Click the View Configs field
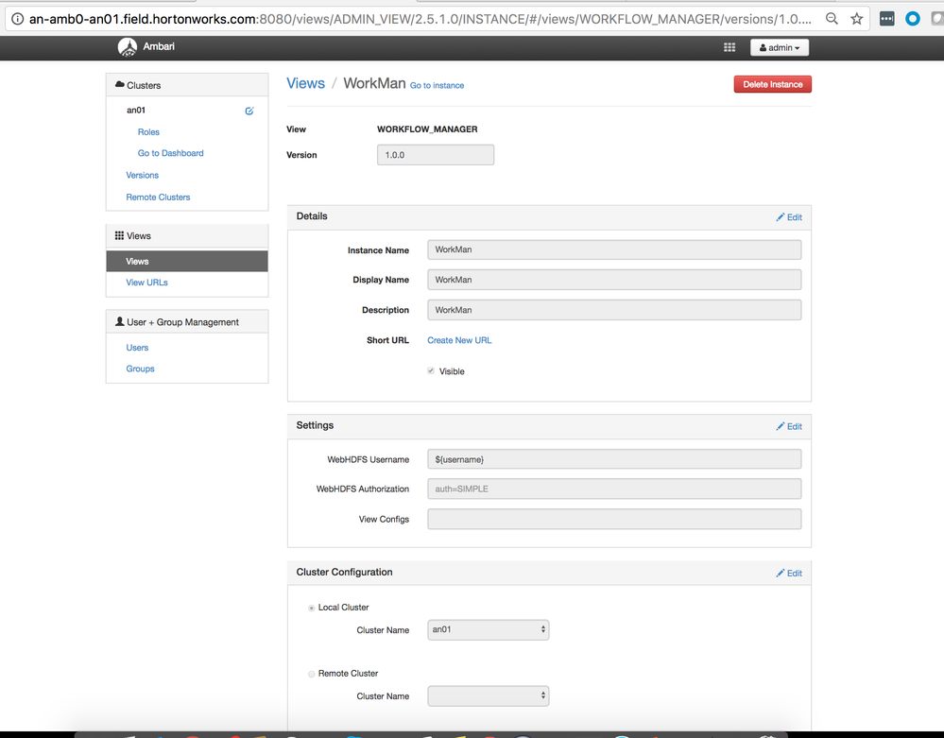 tap(614, 519)
